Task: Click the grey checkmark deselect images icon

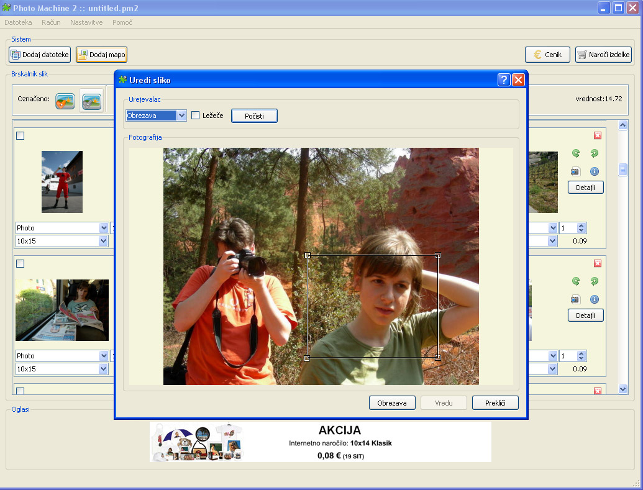Action: pos(91,101)
